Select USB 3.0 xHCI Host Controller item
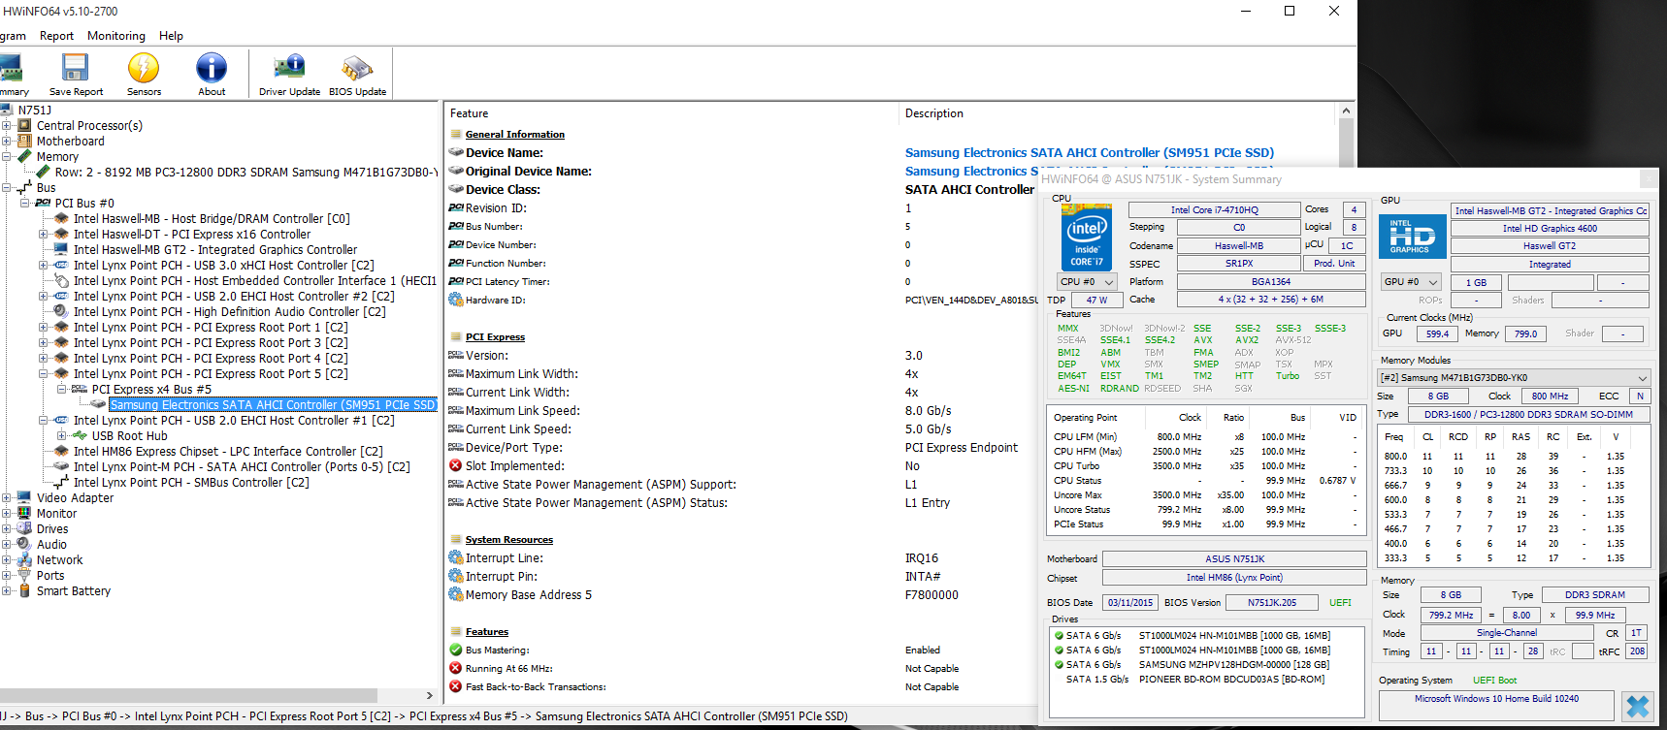Screen dimensions: 1667x730 pos(223,266)
